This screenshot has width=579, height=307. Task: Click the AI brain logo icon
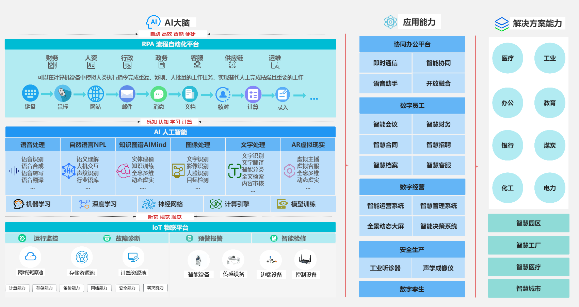point(153,22)
